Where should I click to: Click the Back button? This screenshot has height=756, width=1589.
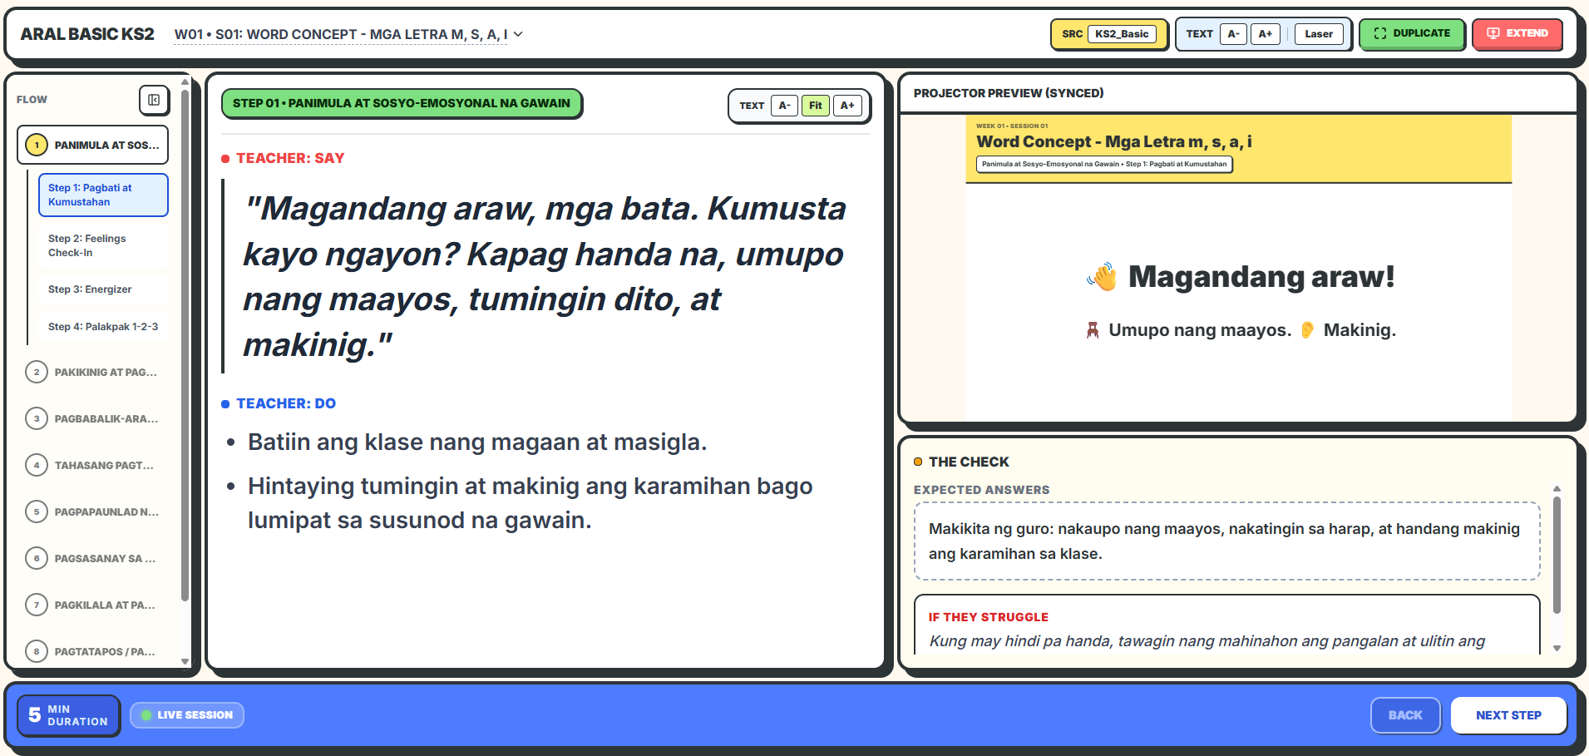pos(1405,715)
